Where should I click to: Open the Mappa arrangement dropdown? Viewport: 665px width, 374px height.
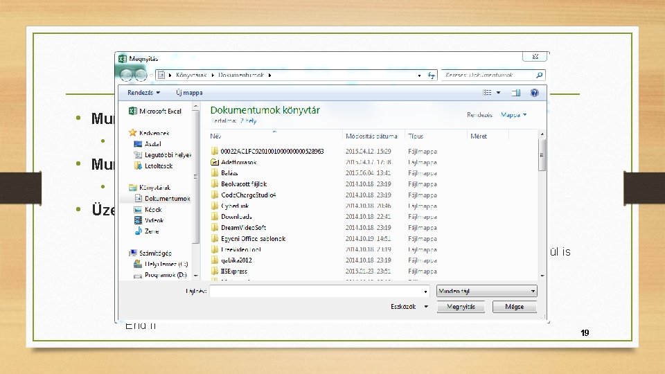point(513,115)
